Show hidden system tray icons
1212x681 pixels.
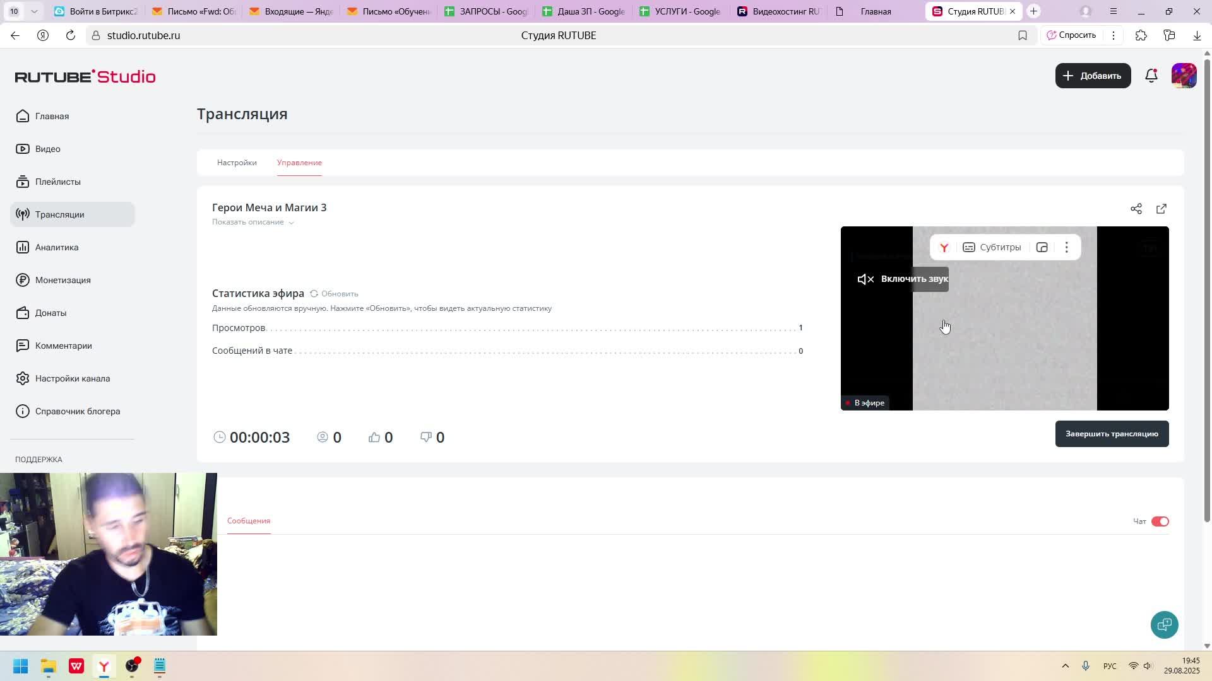click(x=1065, y=666)
